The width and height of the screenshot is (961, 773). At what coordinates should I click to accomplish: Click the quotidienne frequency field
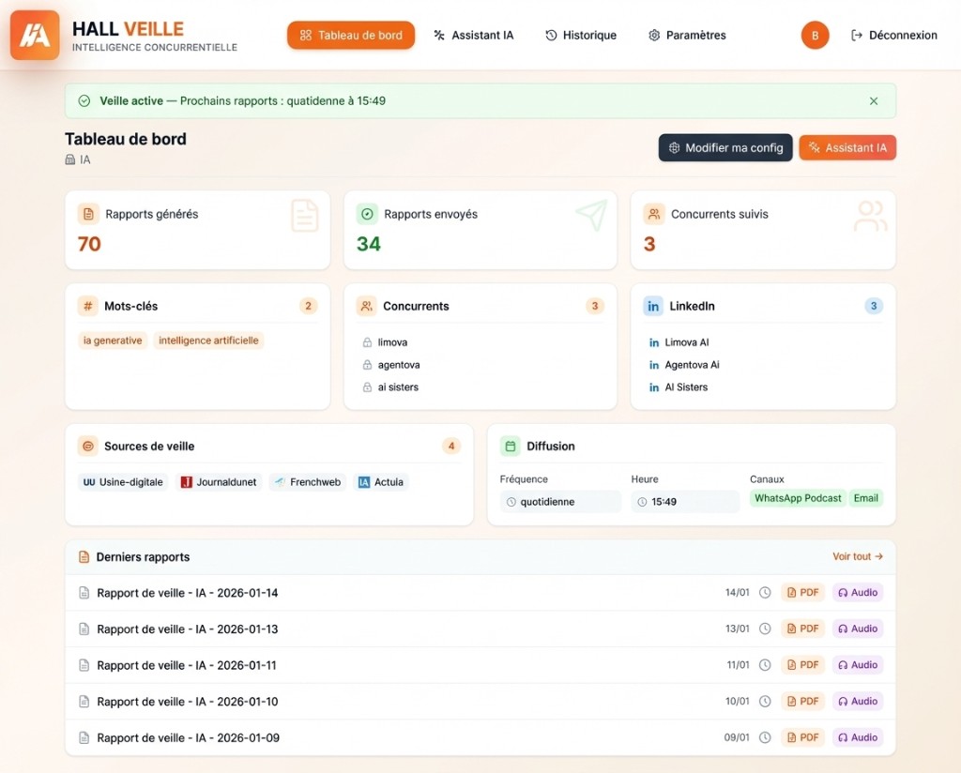(560, 502)
